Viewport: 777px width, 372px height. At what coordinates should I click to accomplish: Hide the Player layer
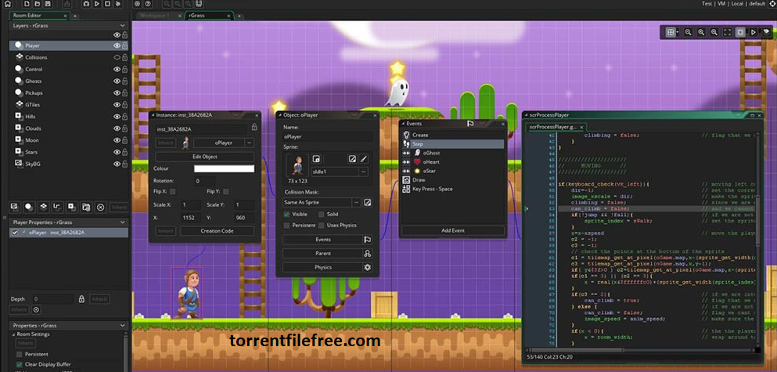click(117, 45)
